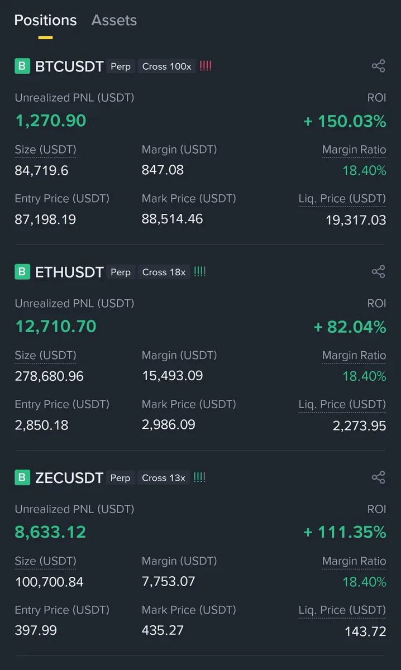Open the Cross 13x leverage setting

[x=164, y=477]
